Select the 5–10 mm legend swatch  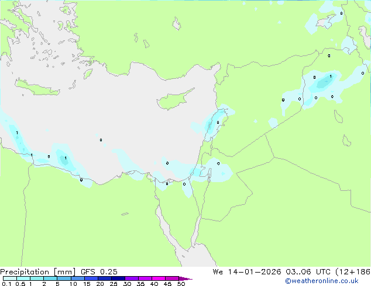point(64,278)
